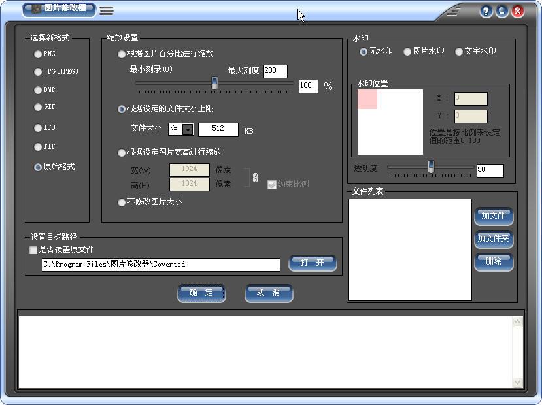The height and width of the screenshot is (405, 542).
Task: Toggle the 约束比例 aspect ratio checkbox
Action: point(271,186)
